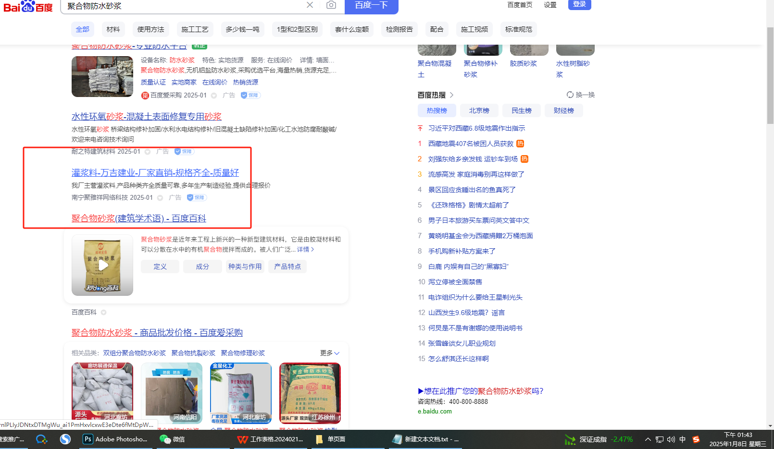Image resolution: width=774 pixels, height=449 pixels.
Task: Clear the search box with X icon
Action: click(310, 5)
